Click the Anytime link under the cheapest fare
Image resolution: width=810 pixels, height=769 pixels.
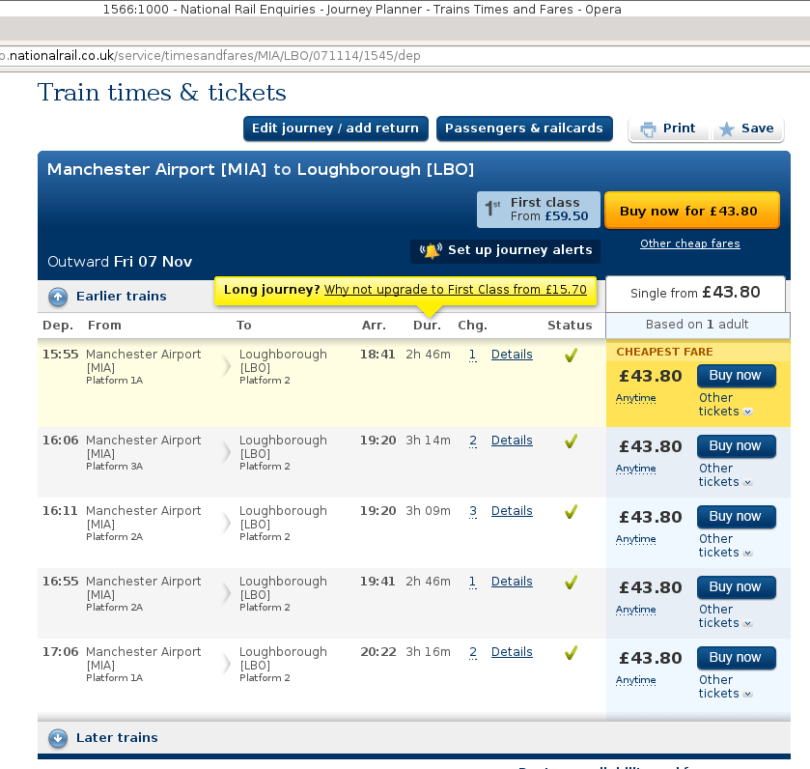(635, 398)
